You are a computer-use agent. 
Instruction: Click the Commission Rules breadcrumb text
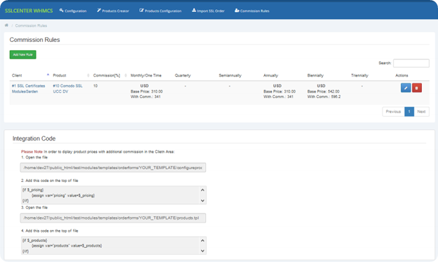(x=31, y=25)
